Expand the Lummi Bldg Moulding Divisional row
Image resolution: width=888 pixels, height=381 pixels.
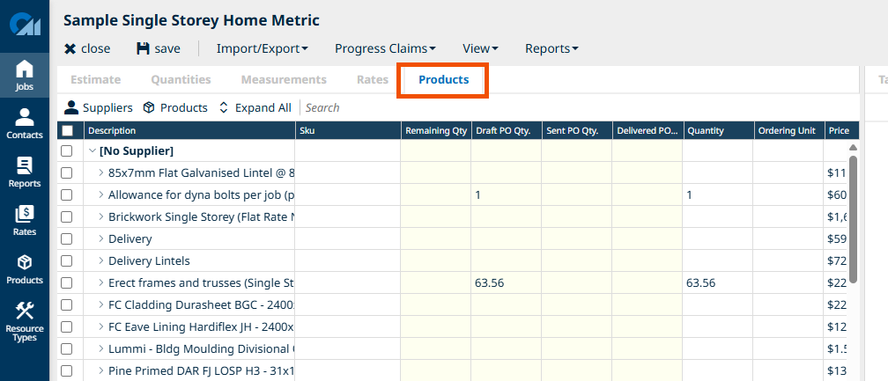click(101, 348)
